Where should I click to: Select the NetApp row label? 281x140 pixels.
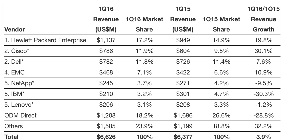coord(19,83)
